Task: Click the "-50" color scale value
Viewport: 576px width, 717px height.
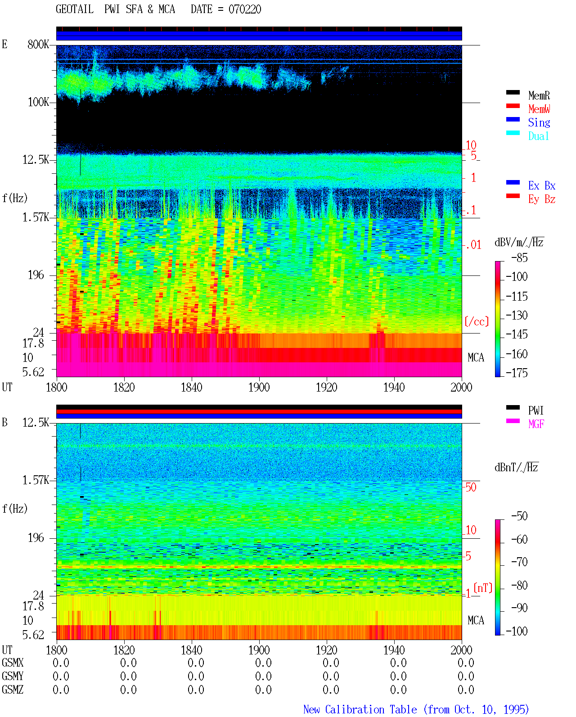Action: pyautogui.click(x=519, y=516)
